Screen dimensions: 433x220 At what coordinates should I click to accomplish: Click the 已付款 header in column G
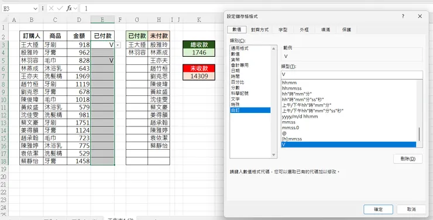click(137, 36)
